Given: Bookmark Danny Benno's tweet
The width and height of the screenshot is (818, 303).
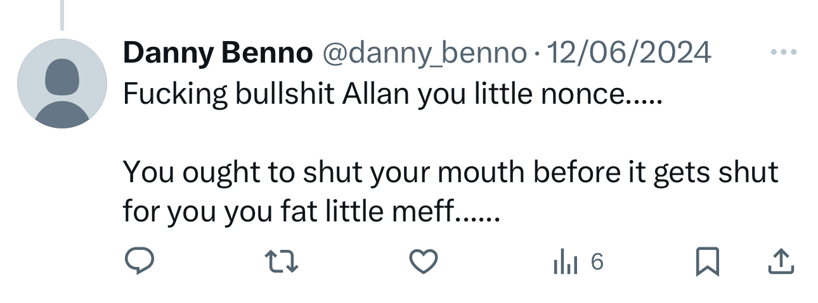Looking at the screenshot, I should pos(707,261).
